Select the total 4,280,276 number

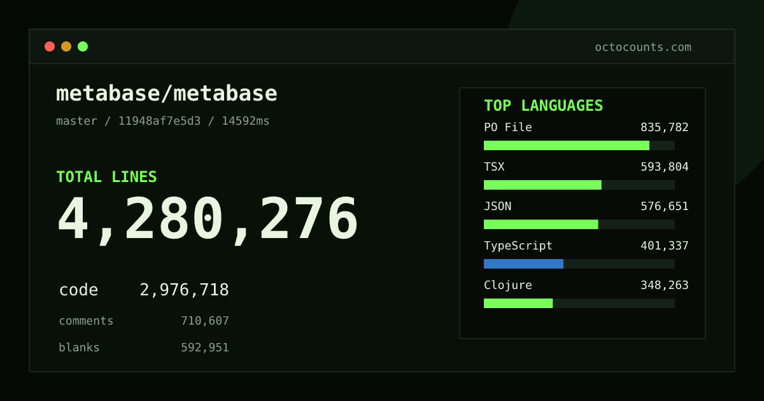click(208, 220)
